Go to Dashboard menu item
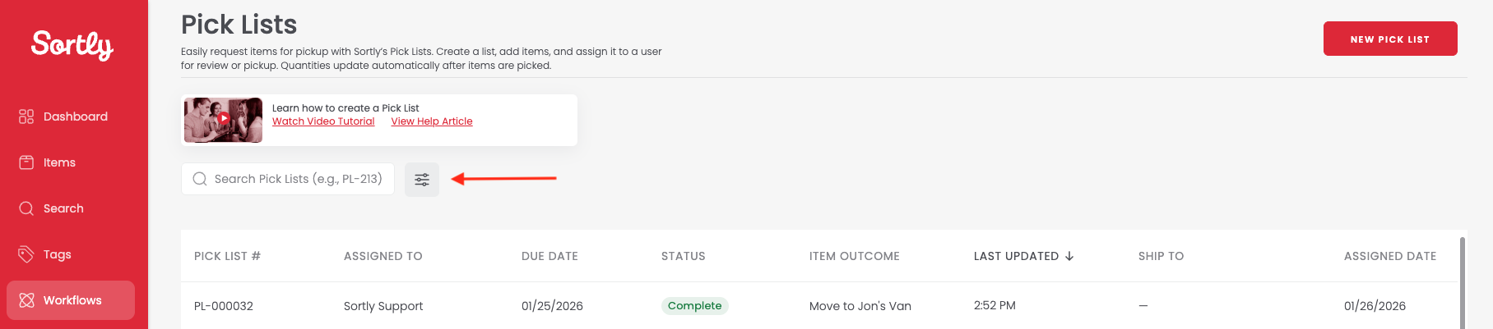Viewport: 1493px width, 329px height. [75, 117]
